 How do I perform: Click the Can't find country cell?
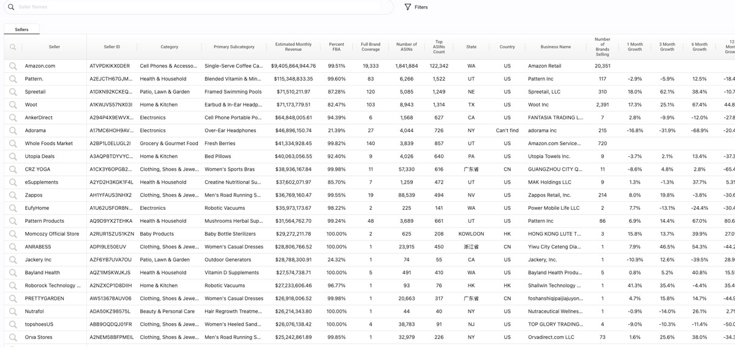coord(507,130)
